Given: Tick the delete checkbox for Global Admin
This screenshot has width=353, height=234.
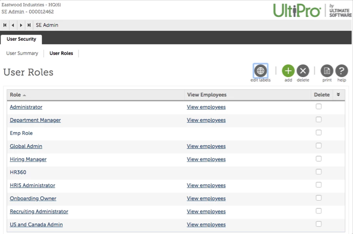Looking at the screenshot, I should pos(319,146).
